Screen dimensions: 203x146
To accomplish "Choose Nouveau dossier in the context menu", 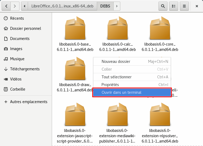I will [132, 62].
